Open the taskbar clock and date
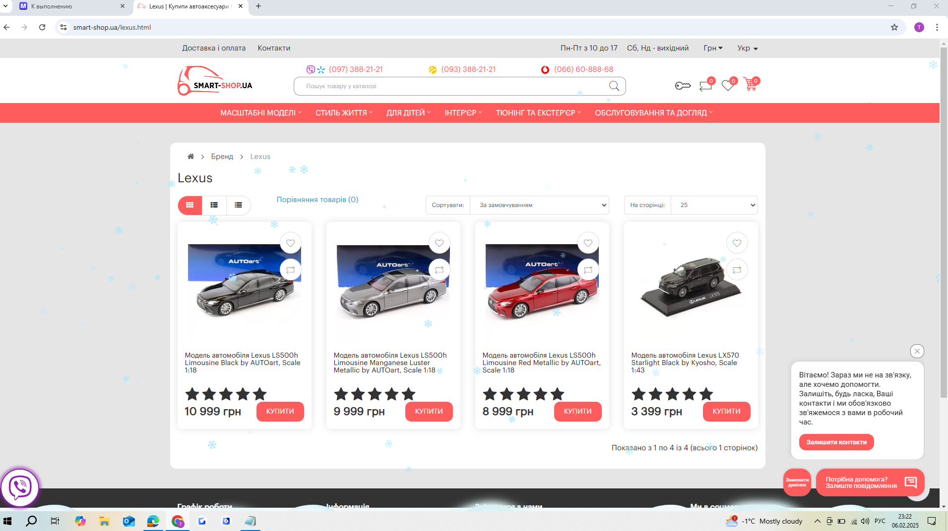Screen dimensions: 948x531 point(905,521)
